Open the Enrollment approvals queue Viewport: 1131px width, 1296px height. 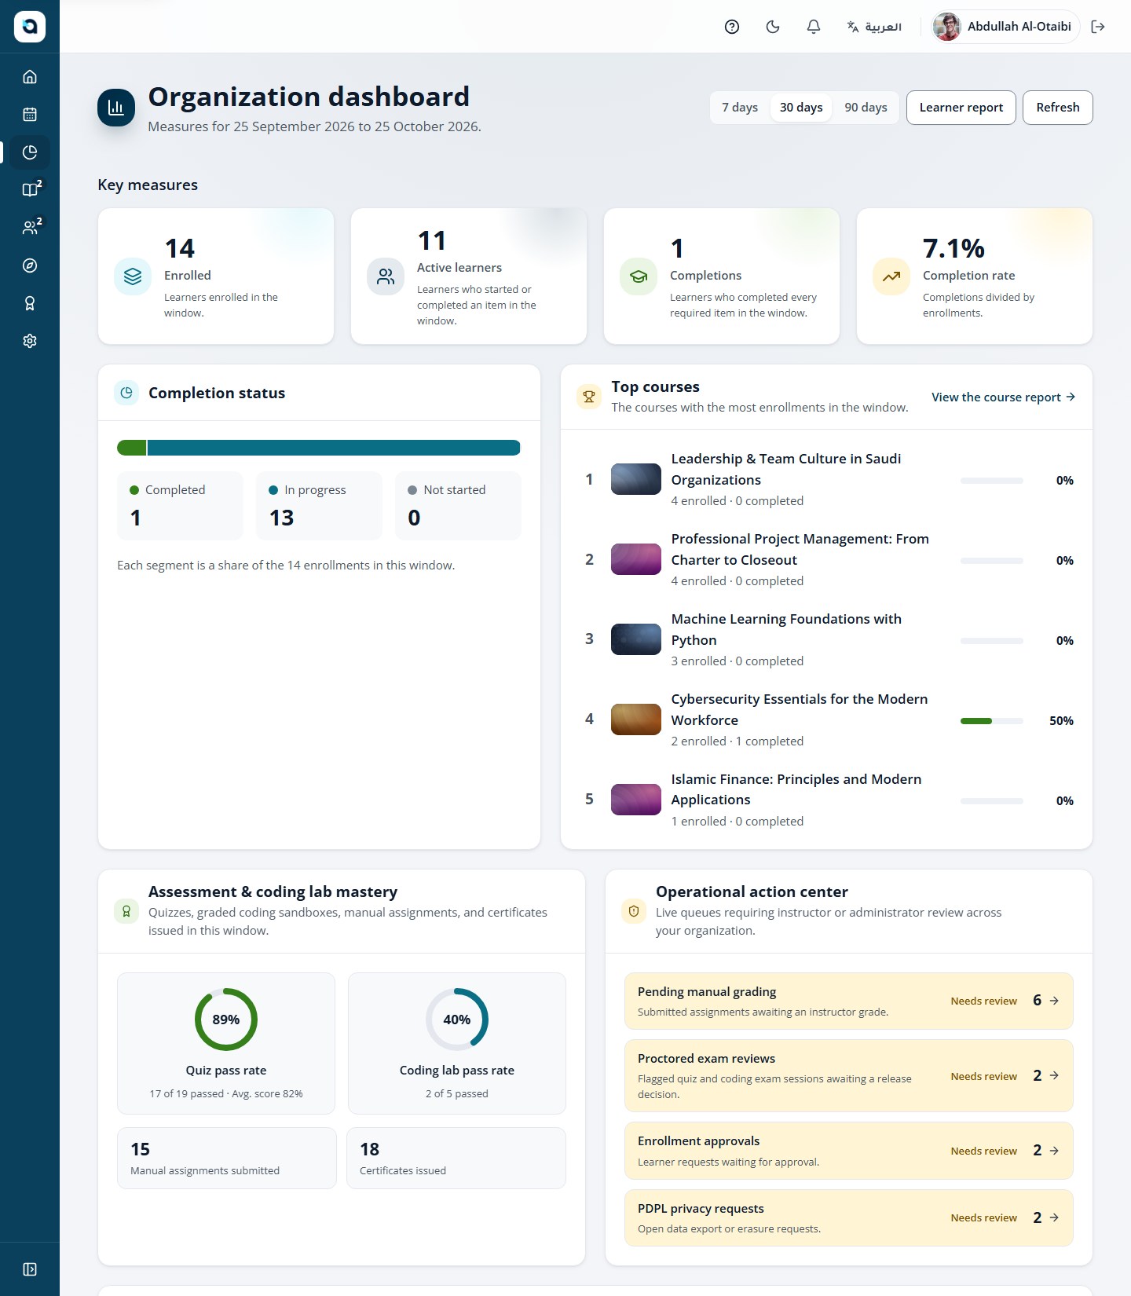point(848,1151)
